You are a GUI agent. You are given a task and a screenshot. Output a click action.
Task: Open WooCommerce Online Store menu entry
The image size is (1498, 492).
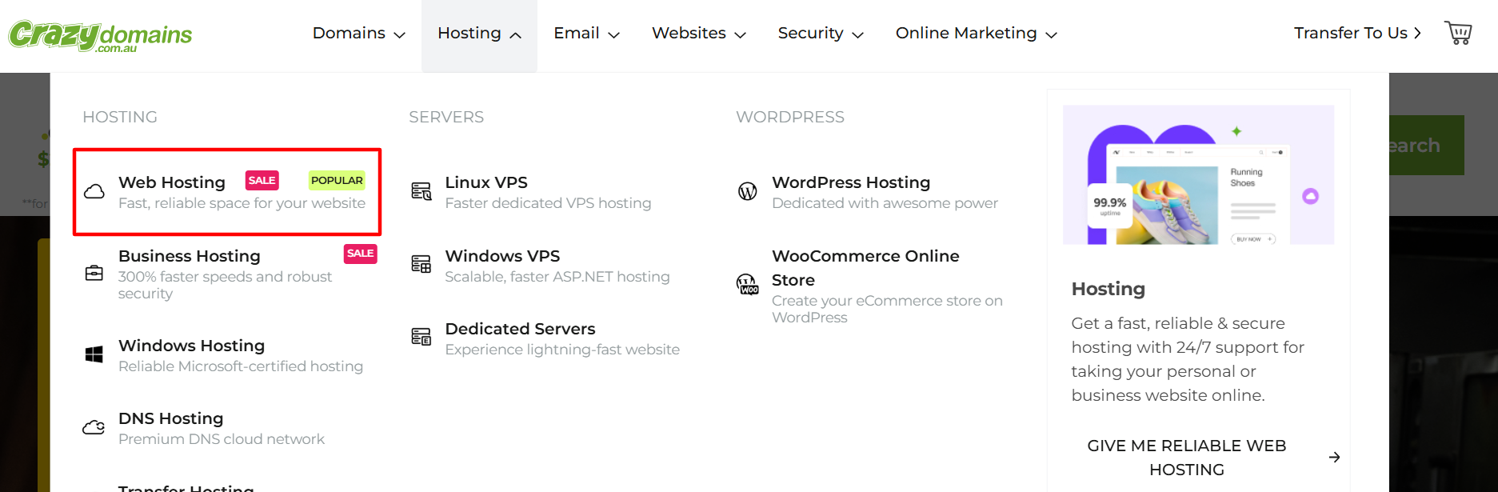865,268
